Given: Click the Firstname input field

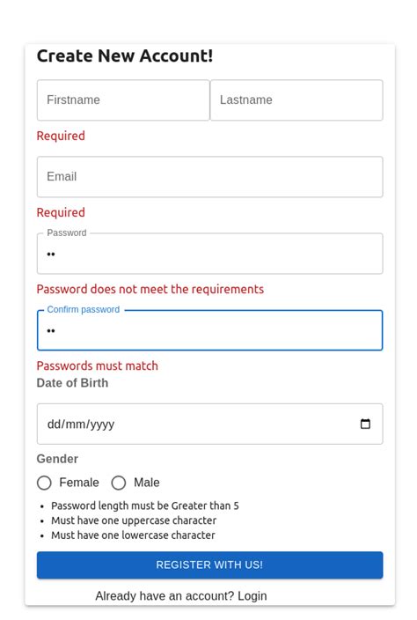Looking at the screenshot, I should tap(123, 100).
